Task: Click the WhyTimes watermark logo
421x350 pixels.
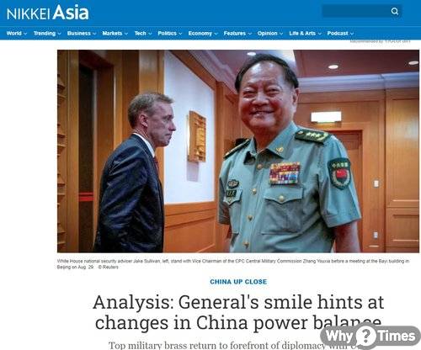Action: click(370, 336)
